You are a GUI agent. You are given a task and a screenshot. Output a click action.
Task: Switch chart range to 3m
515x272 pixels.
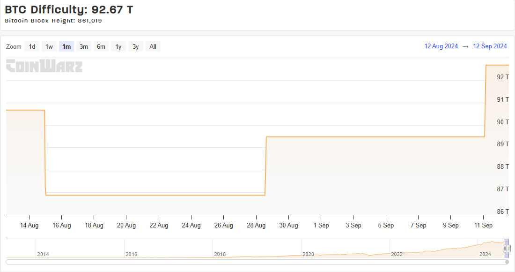84,46
